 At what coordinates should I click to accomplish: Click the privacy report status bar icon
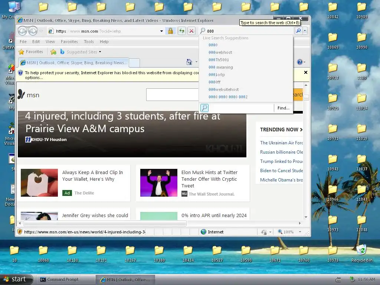click(x=264, y=232)
